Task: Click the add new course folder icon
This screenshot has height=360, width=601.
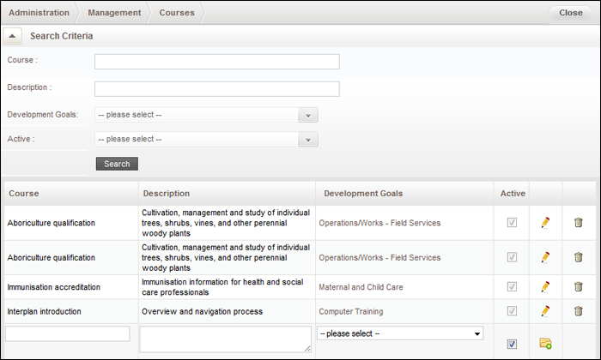Action: [545, 343]
